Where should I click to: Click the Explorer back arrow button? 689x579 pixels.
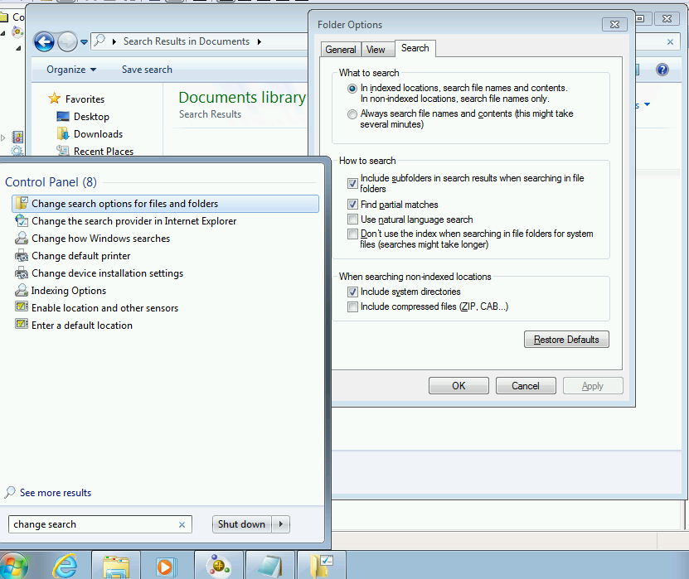pyautogui.click(x=43, y=41)
